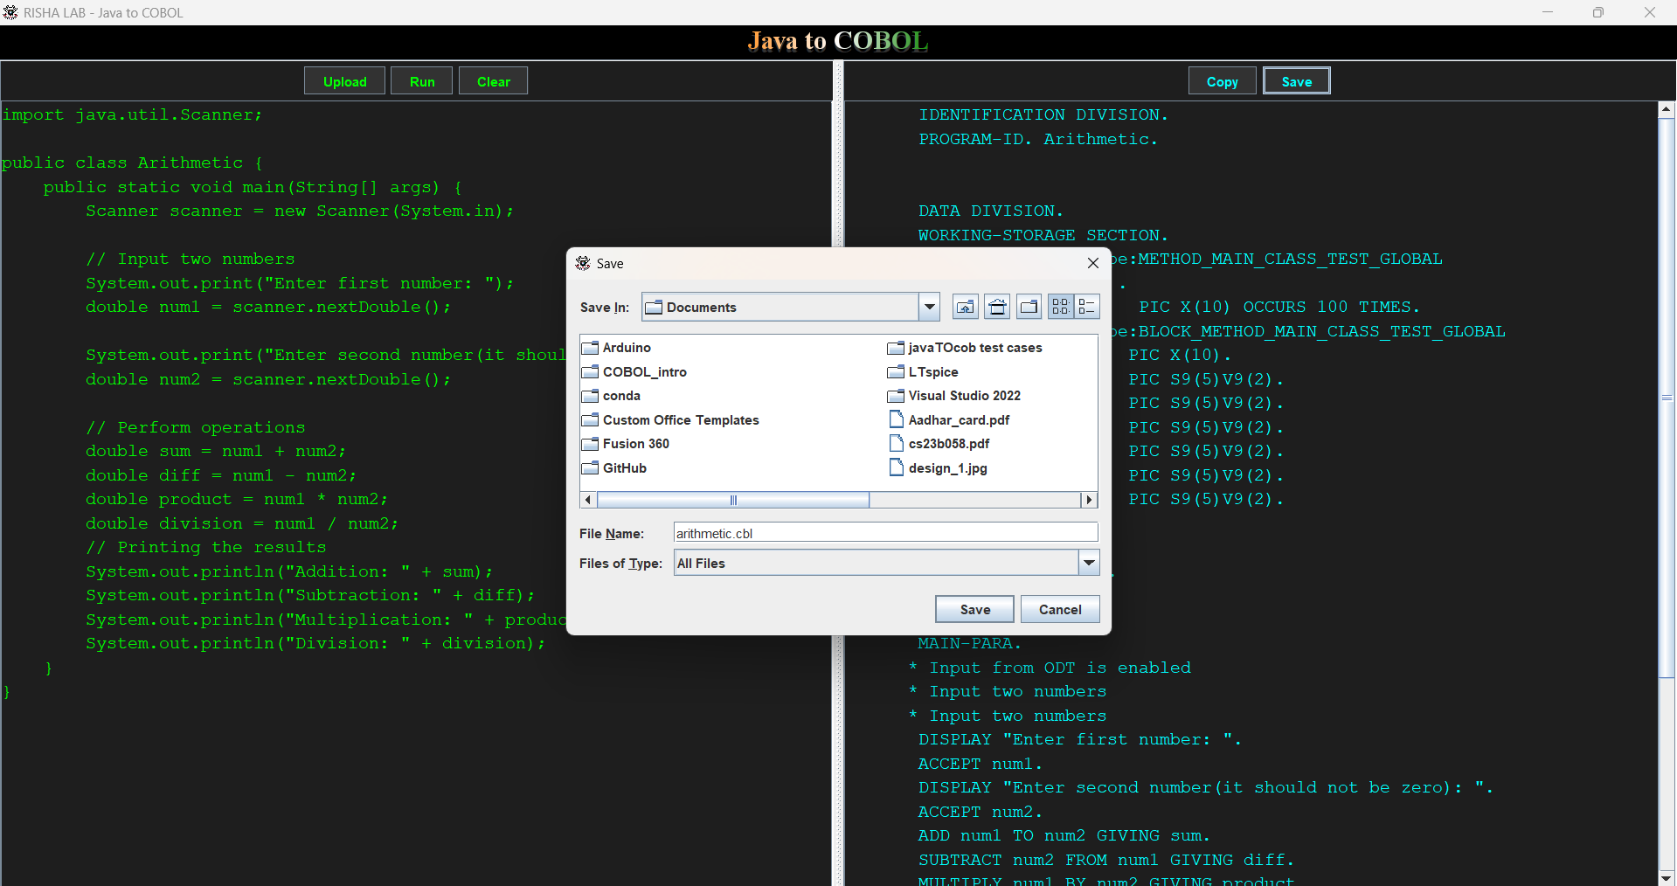
Task: Click the RISHA LAB app icon in title bar
Action: (x=10, y=12)
